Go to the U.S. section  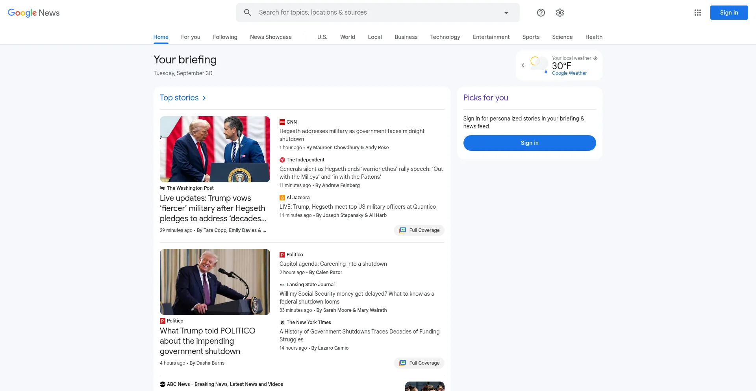pos(322,37)
